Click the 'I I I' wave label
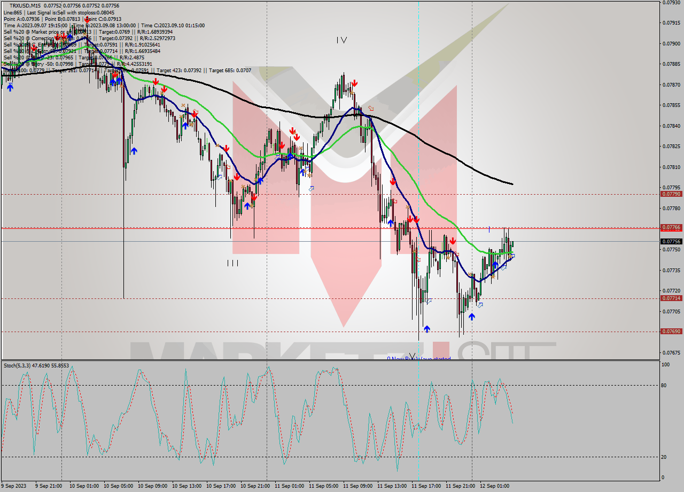The image size is (684, 492). pos(232,263)
